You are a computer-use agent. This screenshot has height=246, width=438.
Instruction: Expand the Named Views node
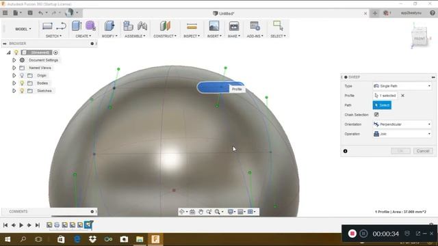14,68
